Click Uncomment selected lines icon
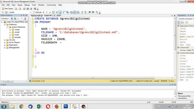Viewport: 194px width, 109px height. click(x=85, y=12)
